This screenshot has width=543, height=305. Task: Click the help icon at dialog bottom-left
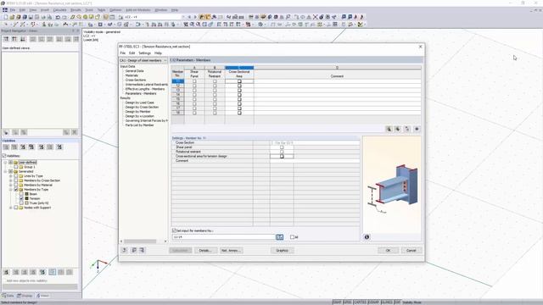click(125, 250)
